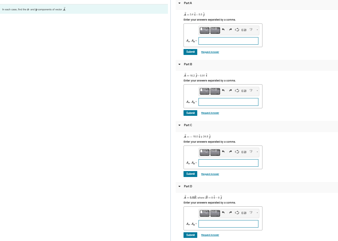Click the redo icon in Part B editor
The height and width of the screenshot is (241, 338).
(x=230, y=91)
